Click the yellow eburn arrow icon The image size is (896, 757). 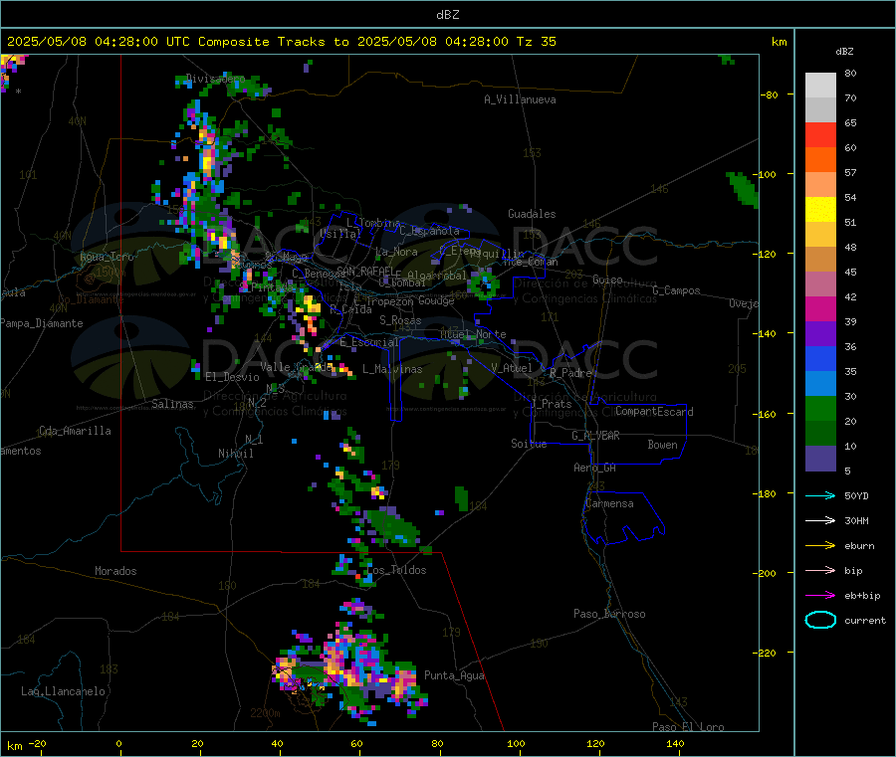click(820, 546)
